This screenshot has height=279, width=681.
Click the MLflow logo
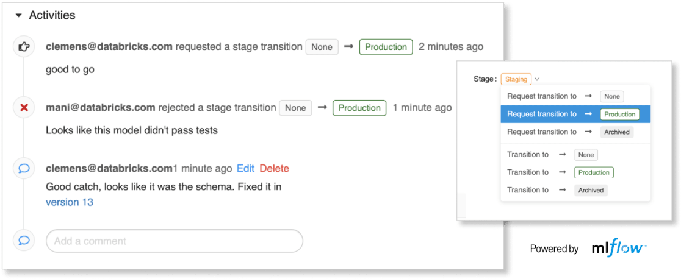[619, 248]
